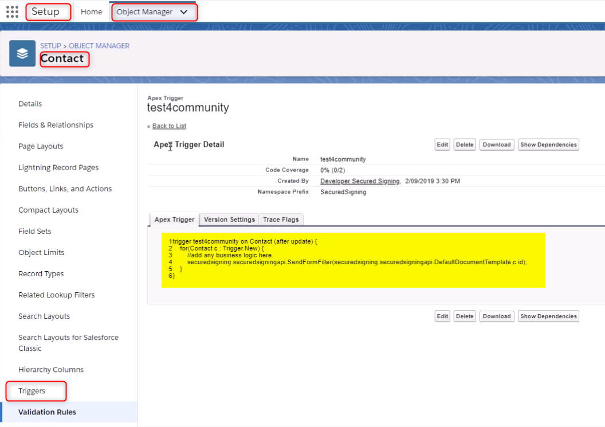Switch to the Version Settings tab

pos(229,220)
